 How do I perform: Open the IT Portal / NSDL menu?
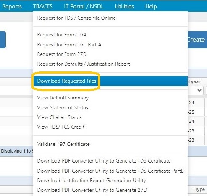click(x=84, y=6)
